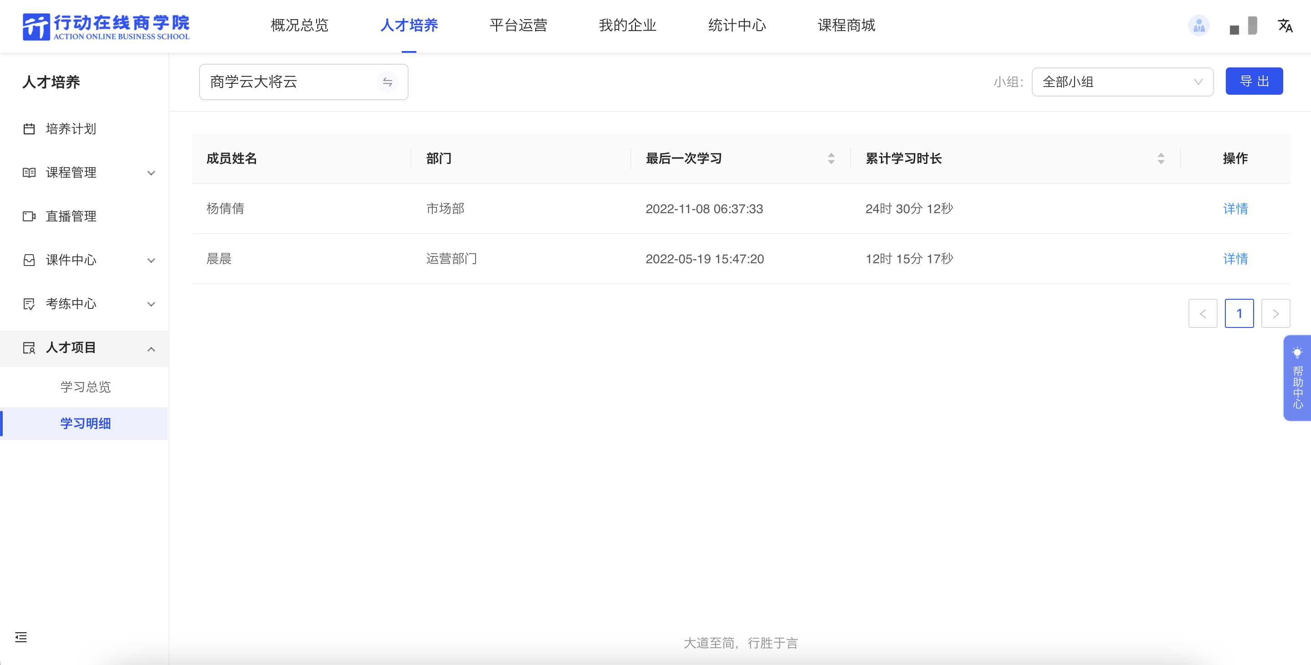Click the duration 12时 15分 17秒
Screen dimensions: 1311x665
click(909, 259)
